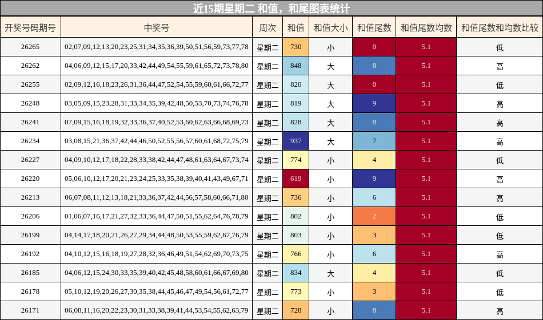The image size is (543, 320).
Task: Select the 中奖号 column header
Action: coord(157,27)
